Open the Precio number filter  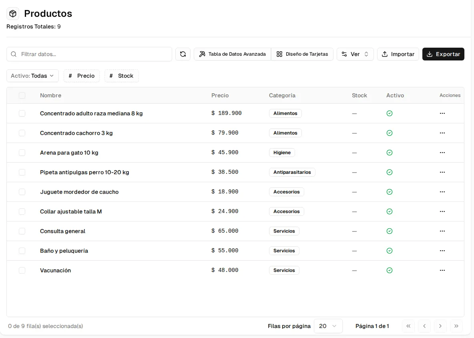82,76
